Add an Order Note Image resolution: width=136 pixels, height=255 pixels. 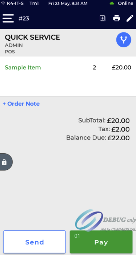pyautogui.click(x=21, y=104)
